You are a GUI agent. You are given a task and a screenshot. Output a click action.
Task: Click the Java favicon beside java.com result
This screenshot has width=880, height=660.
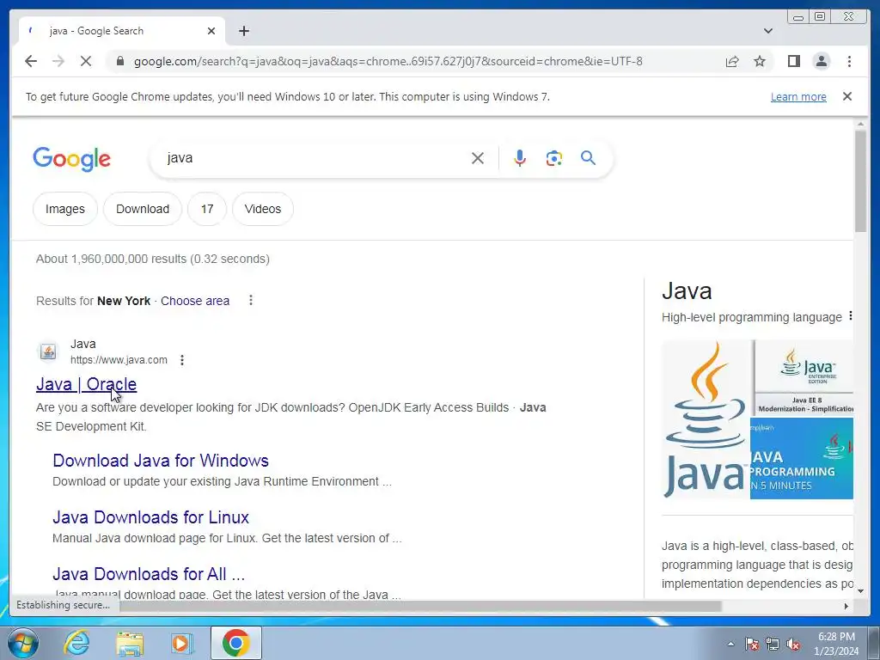coord(48,351)
